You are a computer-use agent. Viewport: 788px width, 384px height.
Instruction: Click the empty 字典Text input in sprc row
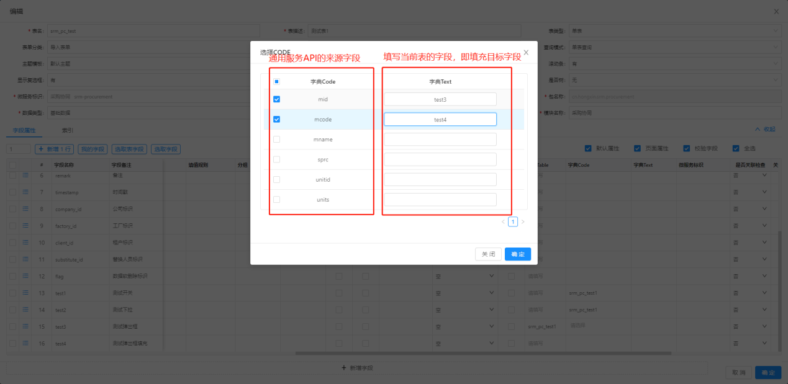(x=440, y=159)
